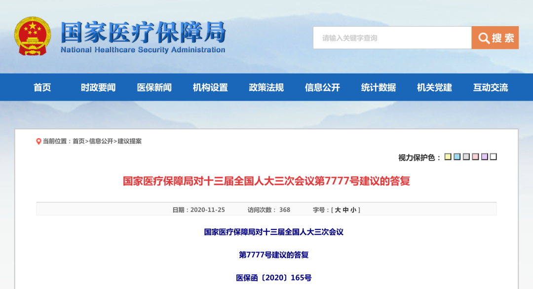Apply the purple eye-protection color swatch
Image resolution: width=533 pixels, height=289 pixels.
pos(484,157)
